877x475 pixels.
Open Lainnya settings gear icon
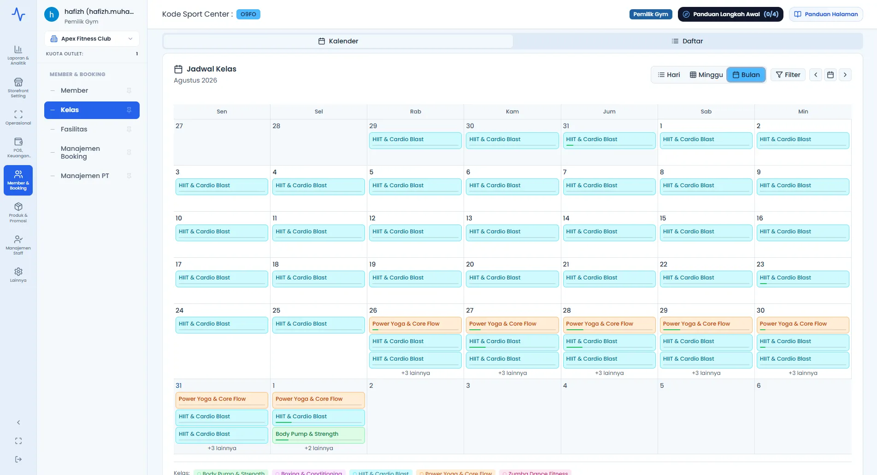pyautogui.click(x=18, y=275)
